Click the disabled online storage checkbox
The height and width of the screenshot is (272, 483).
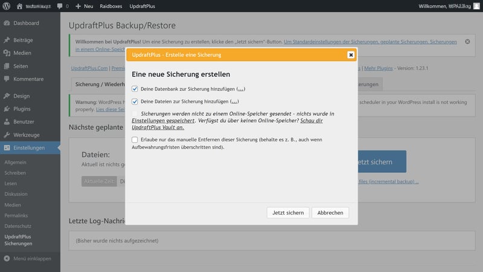[135, 114]
